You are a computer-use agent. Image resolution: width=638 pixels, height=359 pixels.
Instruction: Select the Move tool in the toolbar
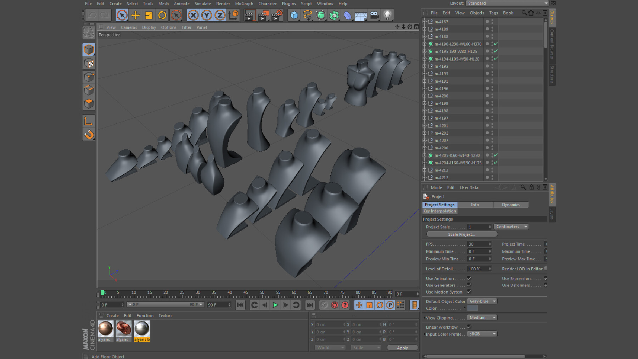(x=135, y=15)
